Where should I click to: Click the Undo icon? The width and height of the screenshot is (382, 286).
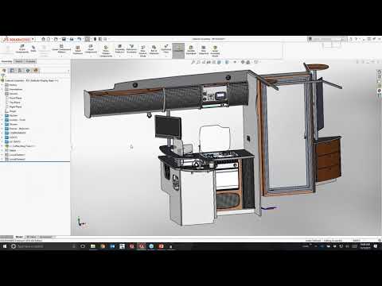[79, 39]
